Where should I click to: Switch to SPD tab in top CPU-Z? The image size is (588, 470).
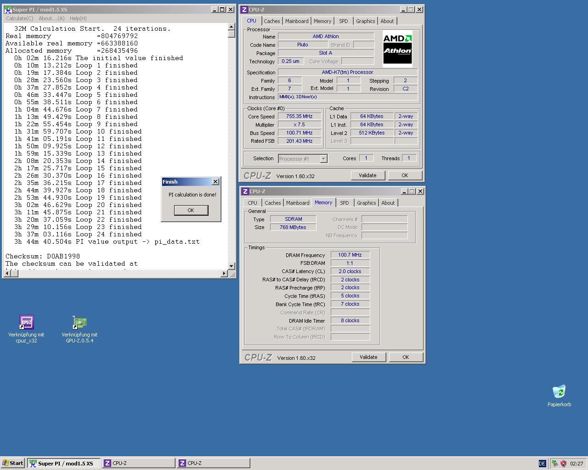click(x=344, y=21)
